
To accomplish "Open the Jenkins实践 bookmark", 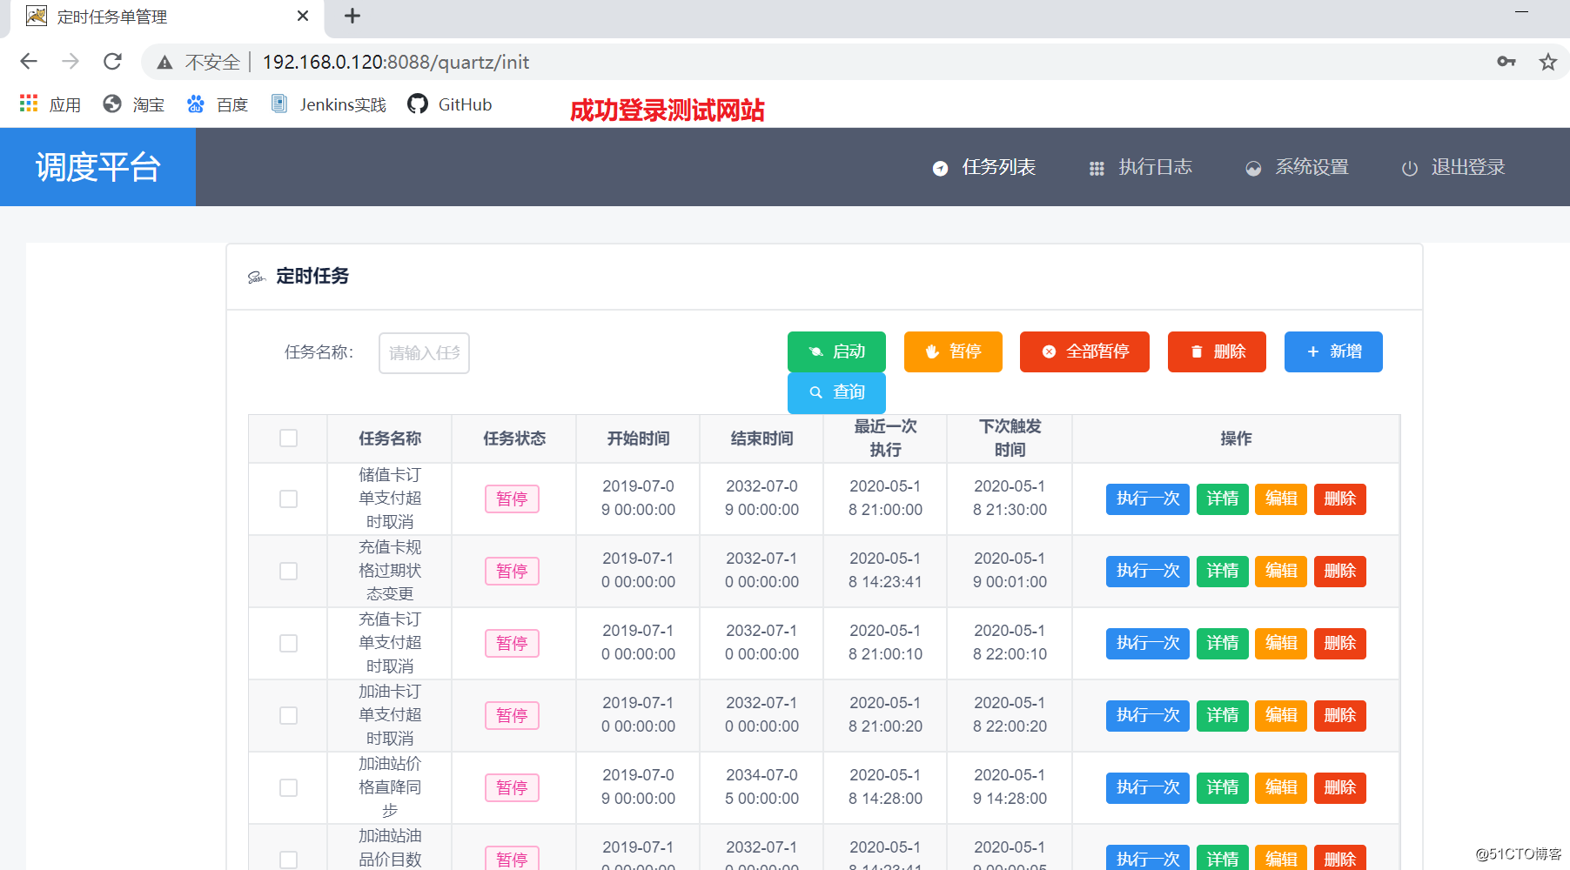I will click(329, 104).
